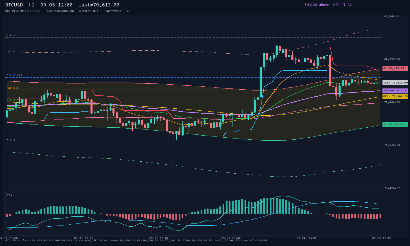Click the purple EMA100 price tag
410x246 pixels.
coord(395,91)
